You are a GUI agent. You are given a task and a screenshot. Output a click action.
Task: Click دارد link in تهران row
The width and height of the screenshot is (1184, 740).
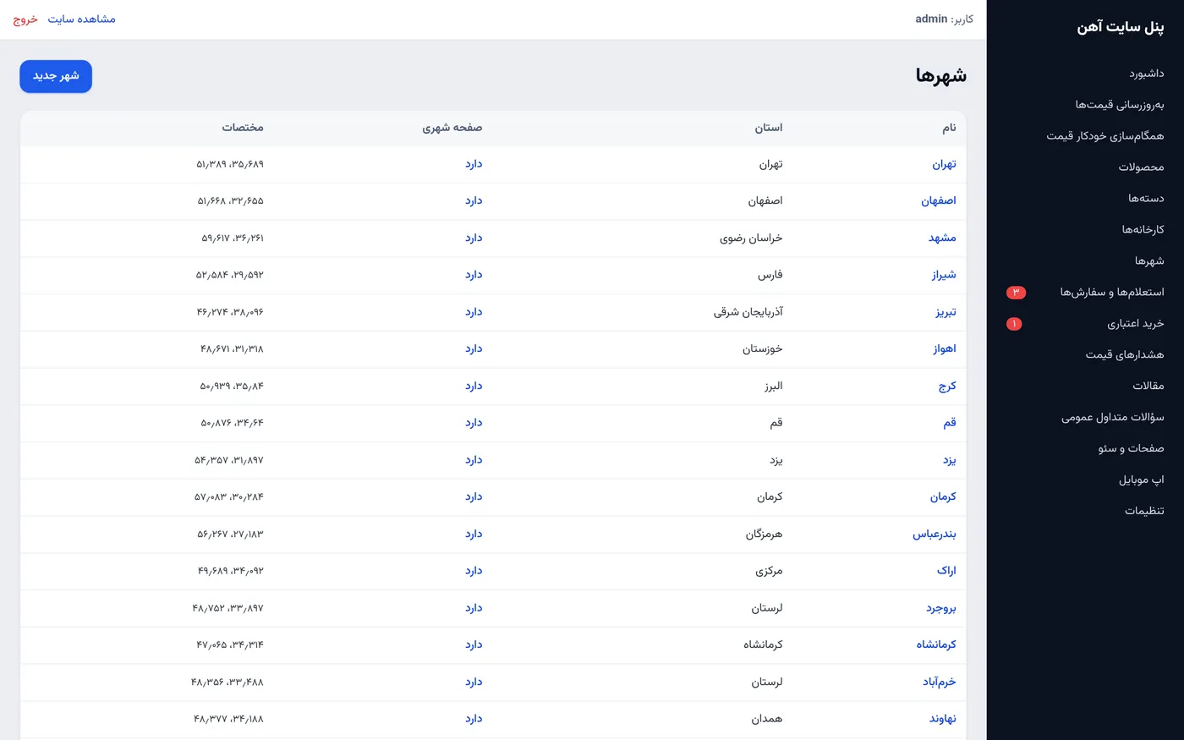coord(474,164)
